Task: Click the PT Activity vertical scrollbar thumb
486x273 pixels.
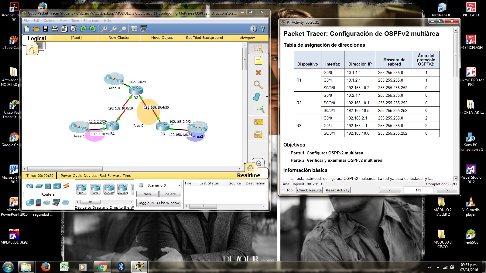Action: 456,55
